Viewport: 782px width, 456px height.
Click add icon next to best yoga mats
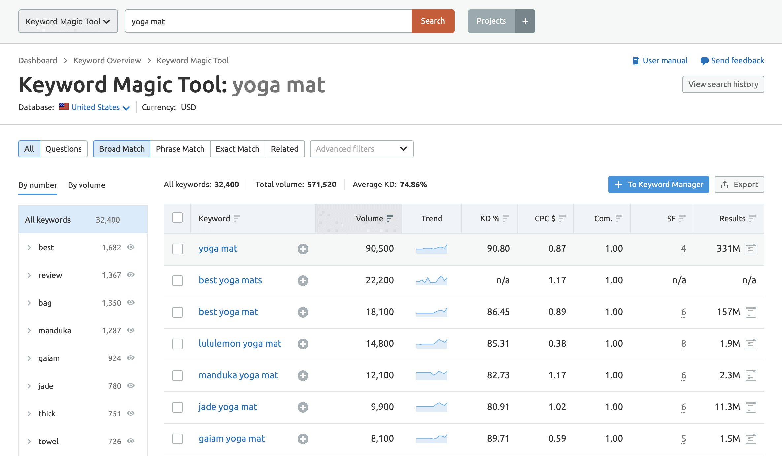302,280
